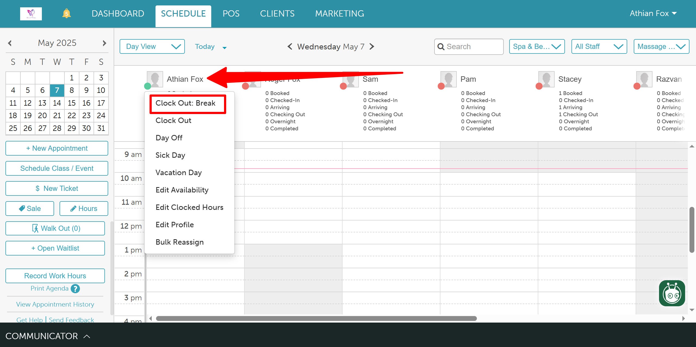This screenshot has width=696, height=347.
Task: Toggle Stacey's red clock status dot
Action: [x=539, y=86]
